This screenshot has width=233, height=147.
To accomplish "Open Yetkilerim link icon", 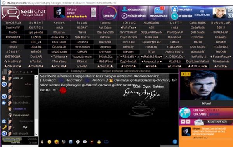I will pos(175,16).
